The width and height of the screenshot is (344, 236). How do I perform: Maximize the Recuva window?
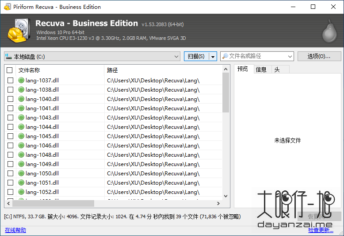click(313, 7)
